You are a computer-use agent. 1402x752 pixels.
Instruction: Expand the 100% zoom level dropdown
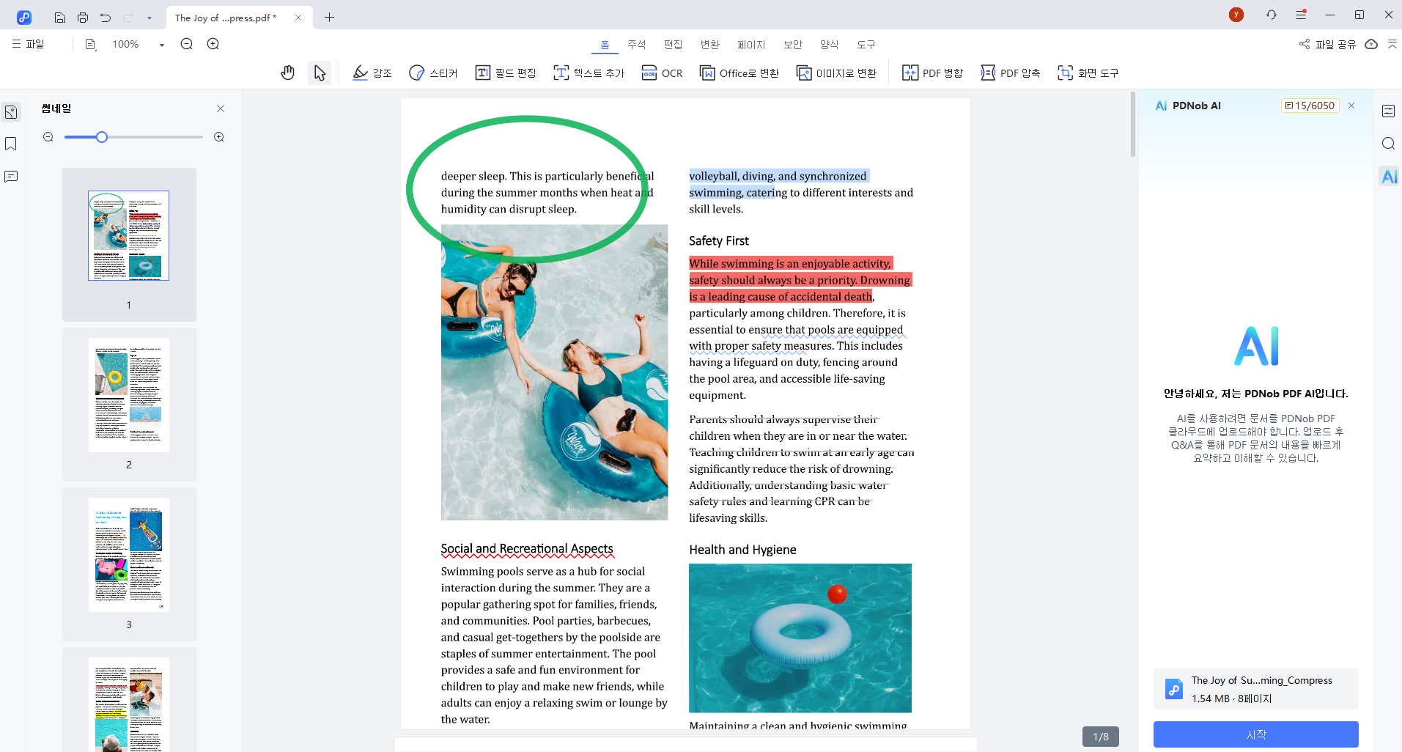tap(161, 45)
